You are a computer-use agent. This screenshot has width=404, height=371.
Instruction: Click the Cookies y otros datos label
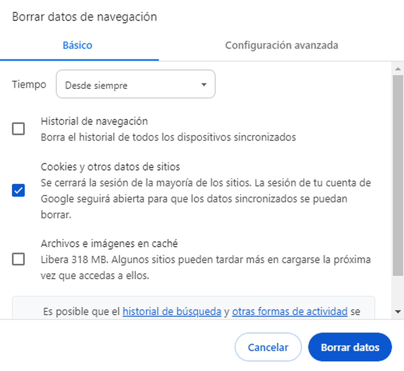click(110, 167)
